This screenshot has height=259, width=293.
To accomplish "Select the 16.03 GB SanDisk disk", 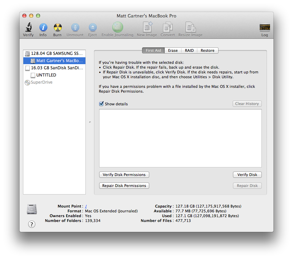I will click(54, 68).
